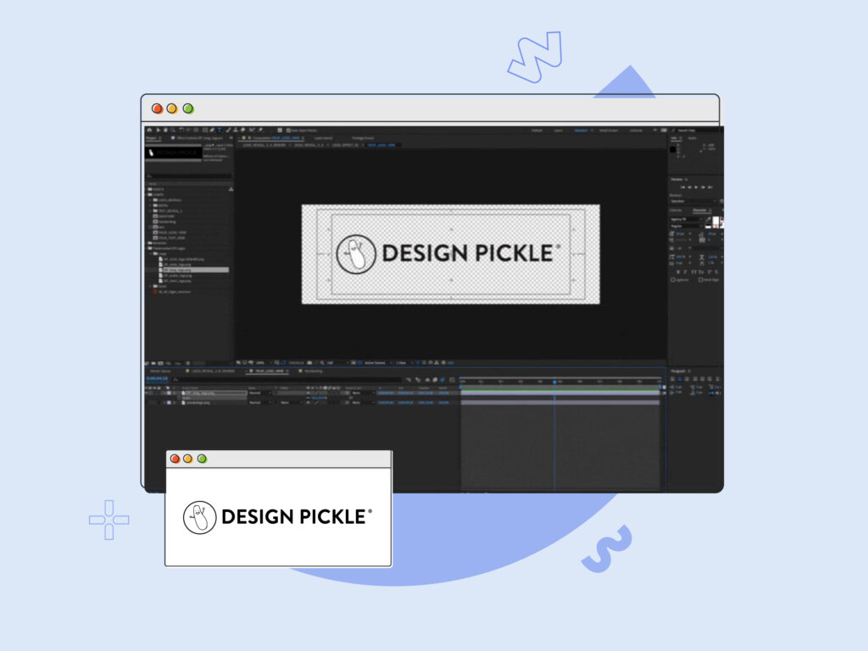Screen dimensions: 868x651
Task: Apply faux bold in Character panel
Action: pyautogui.click(x=678, y=272)
